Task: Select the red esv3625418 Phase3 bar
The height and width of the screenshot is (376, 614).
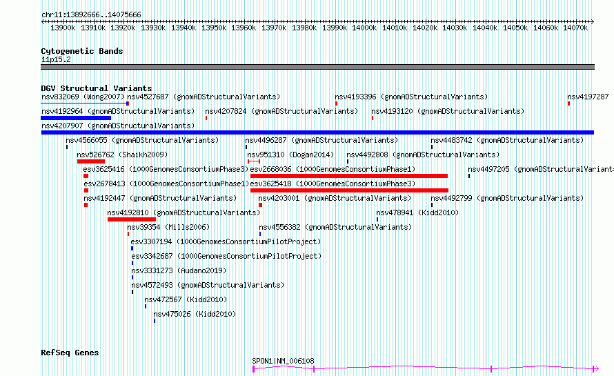Action: coord(349,190)
